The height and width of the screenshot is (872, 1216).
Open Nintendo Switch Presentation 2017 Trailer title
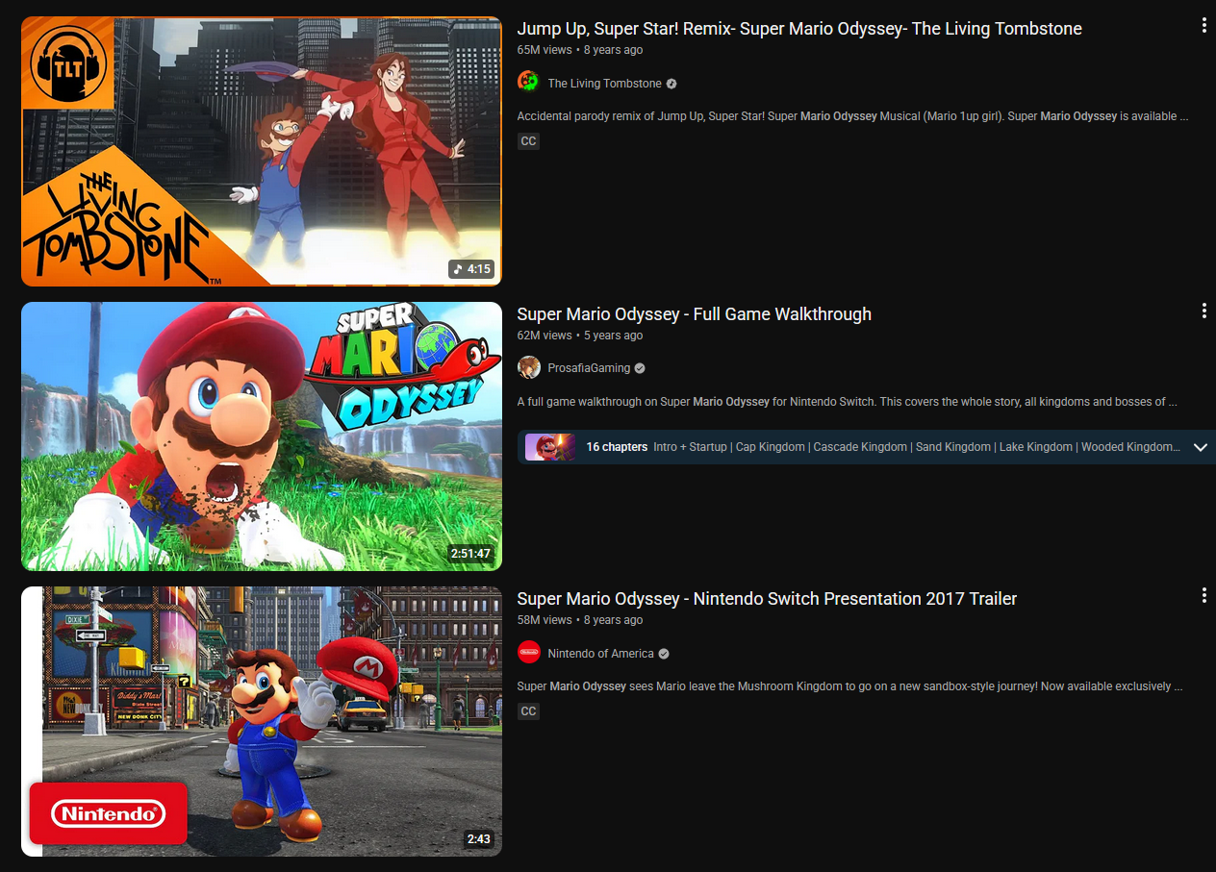point(767,598)
